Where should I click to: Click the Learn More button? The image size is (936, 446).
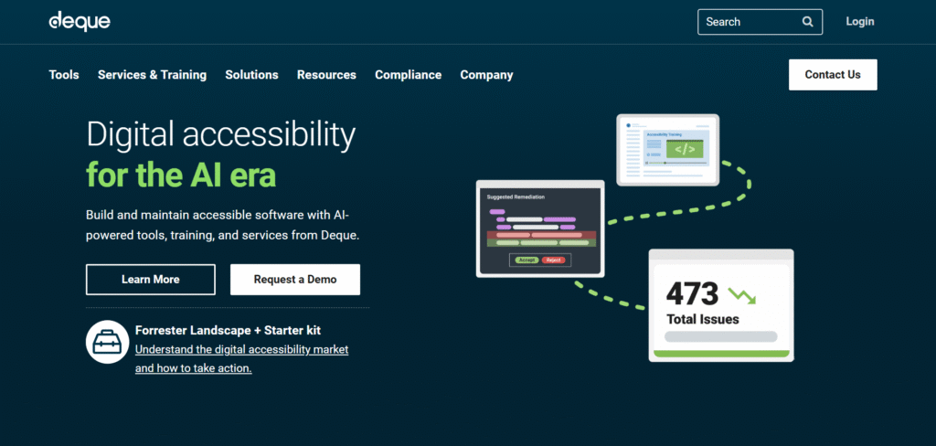pos(151,280)
